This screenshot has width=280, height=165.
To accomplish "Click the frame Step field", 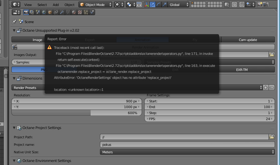I will point(209,113).
